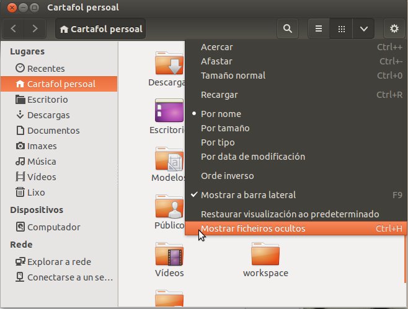The height and width of the screenshot is (309, 408).
Task: Switch to icon grid view
Action: coord(341,28)
